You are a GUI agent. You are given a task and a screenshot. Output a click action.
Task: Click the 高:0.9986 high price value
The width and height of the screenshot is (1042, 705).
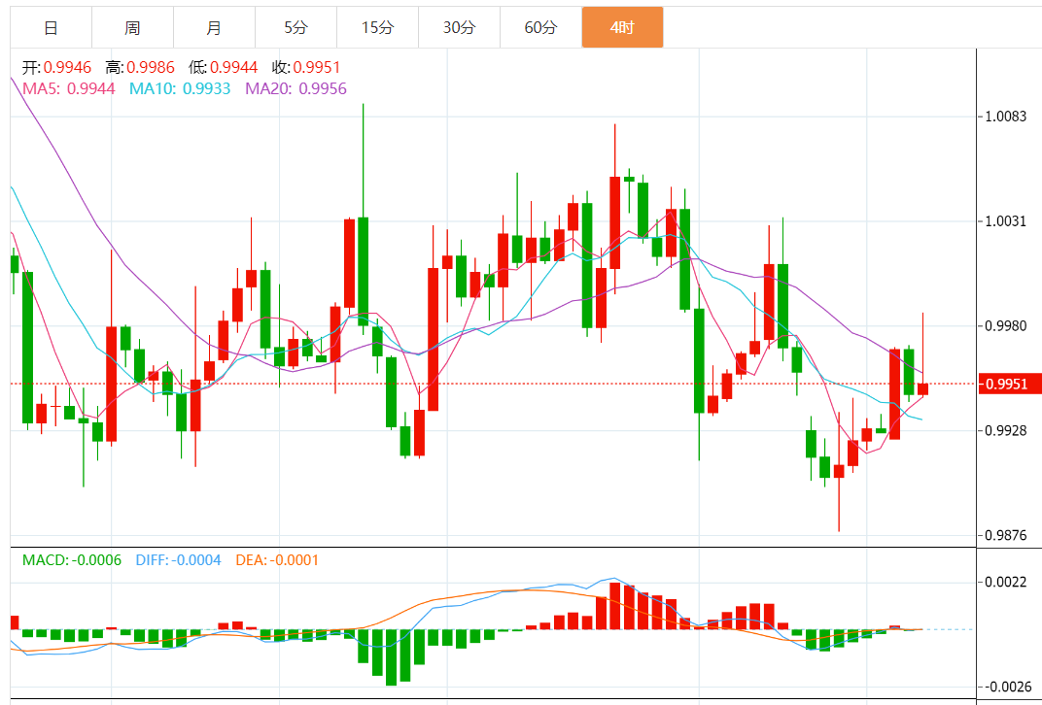coord(140,67)
